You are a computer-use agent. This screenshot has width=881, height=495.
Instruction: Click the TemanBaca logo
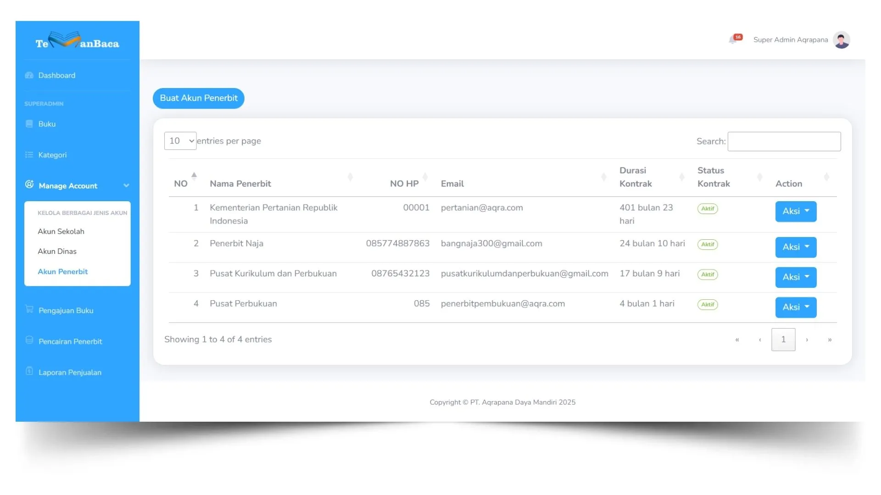pyautogui.click(x=77, y=42)
